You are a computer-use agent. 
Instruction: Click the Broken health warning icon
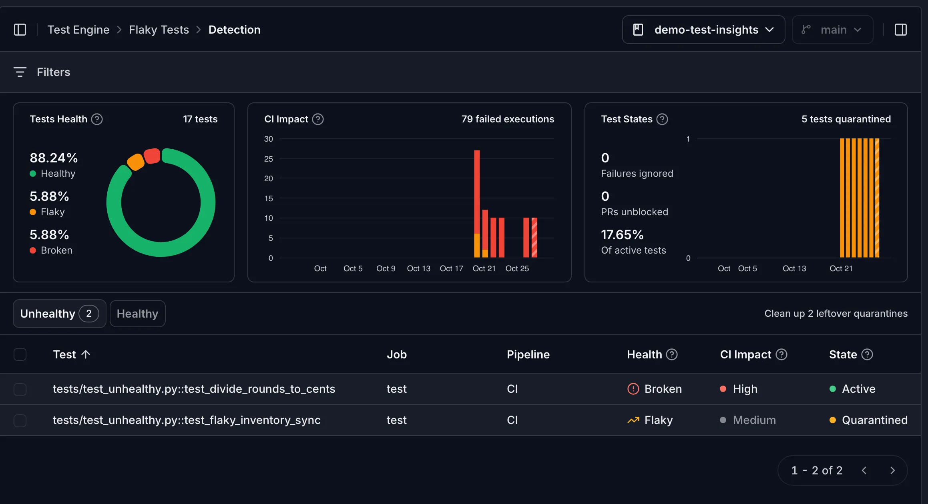click(633, 389)
